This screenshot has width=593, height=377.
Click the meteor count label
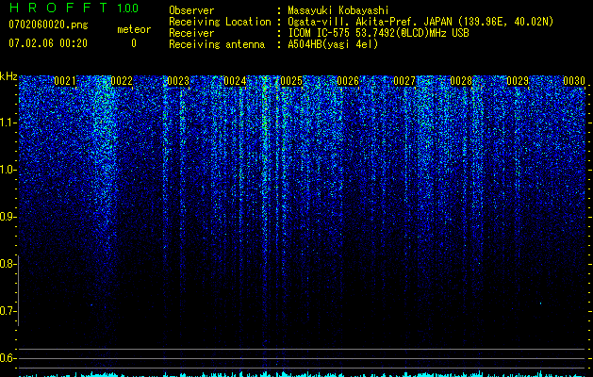(134, 29)
